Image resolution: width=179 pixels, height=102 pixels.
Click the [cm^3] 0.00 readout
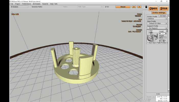point(162,97)
